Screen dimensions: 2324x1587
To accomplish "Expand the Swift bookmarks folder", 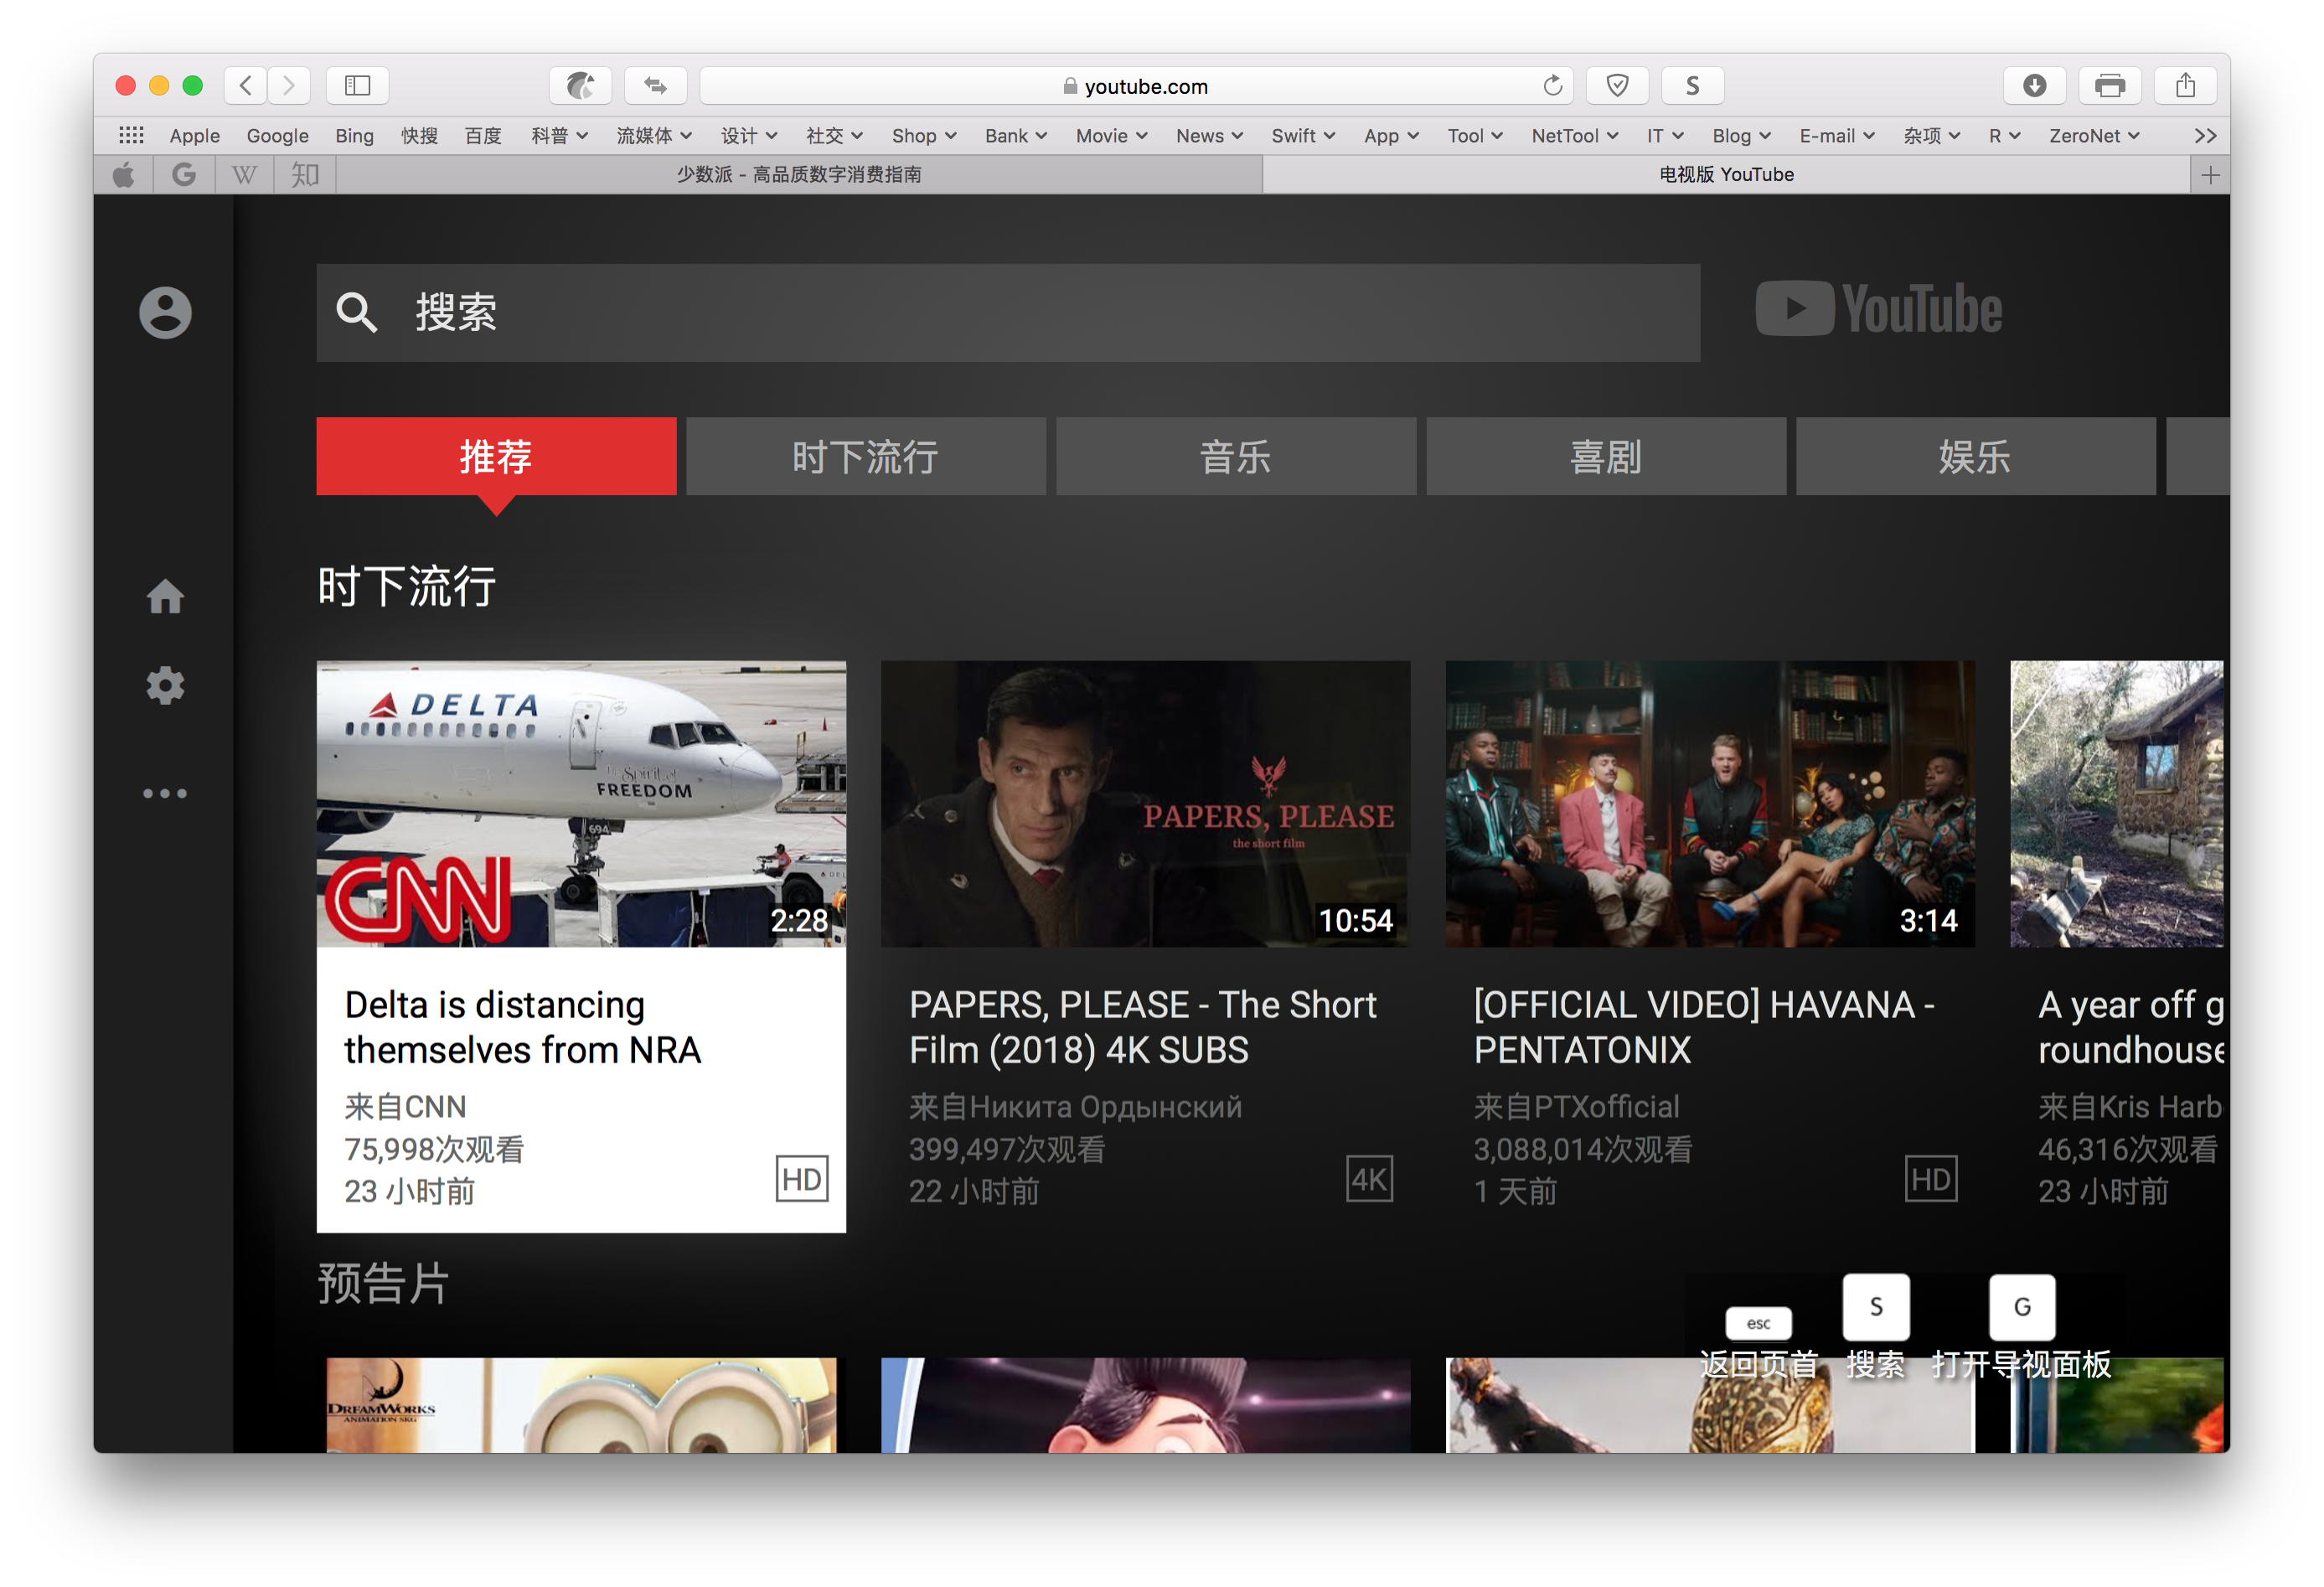I will click(x=1303, y=135).
